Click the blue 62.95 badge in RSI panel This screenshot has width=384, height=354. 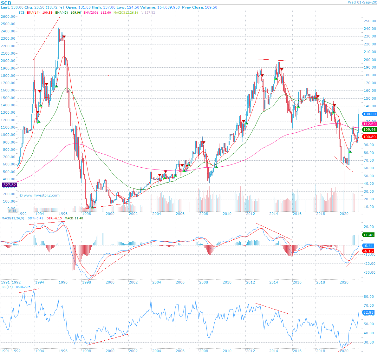point(369,312)
